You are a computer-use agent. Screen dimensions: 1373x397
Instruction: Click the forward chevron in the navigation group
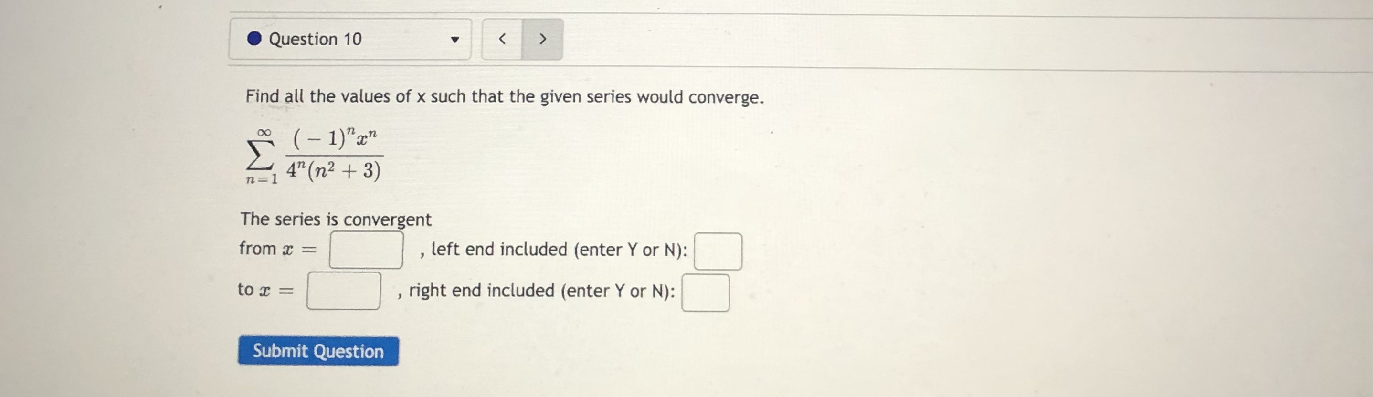point(543,38)
